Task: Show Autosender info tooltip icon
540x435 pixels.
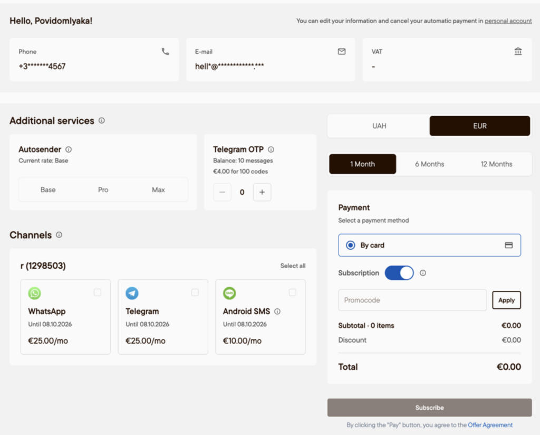Action: pos(69,149)
